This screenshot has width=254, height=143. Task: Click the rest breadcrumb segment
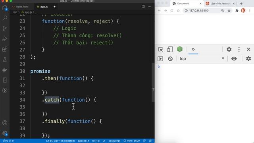tap(15, 12)
